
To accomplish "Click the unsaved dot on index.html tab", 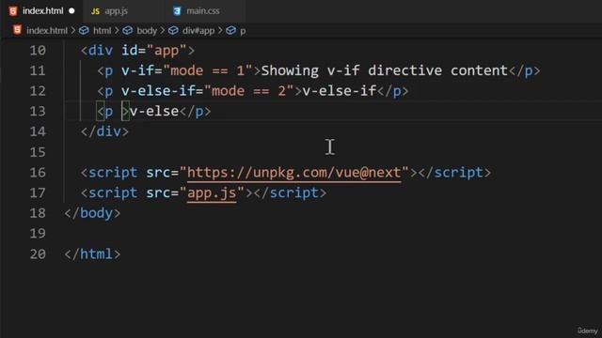I will (x=71, y=11).
